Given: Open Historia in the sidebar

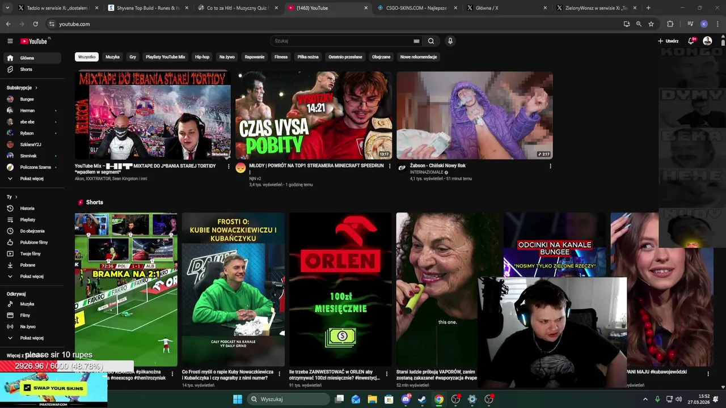Looking at the screenshot, I should (x=32, y=208).
